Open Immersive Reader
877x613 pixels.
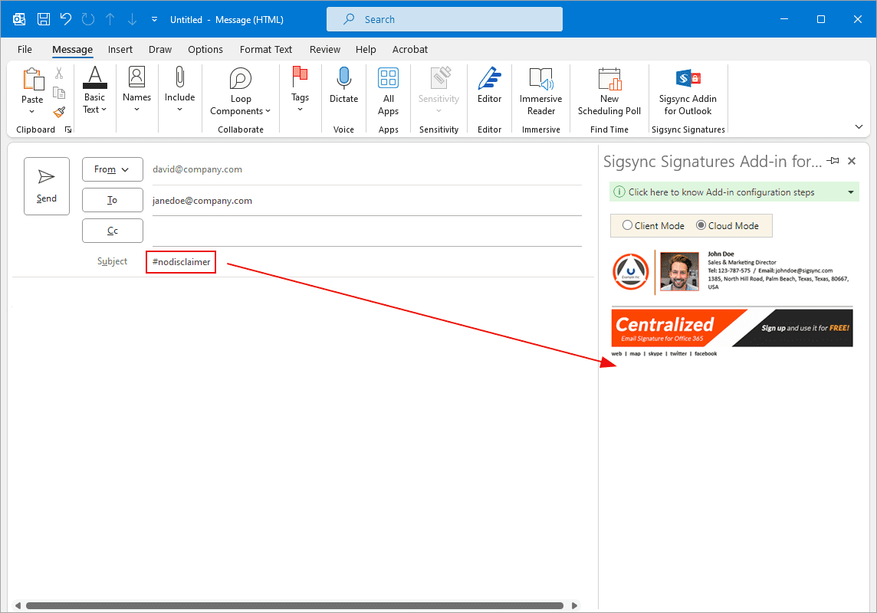point(540,79)
